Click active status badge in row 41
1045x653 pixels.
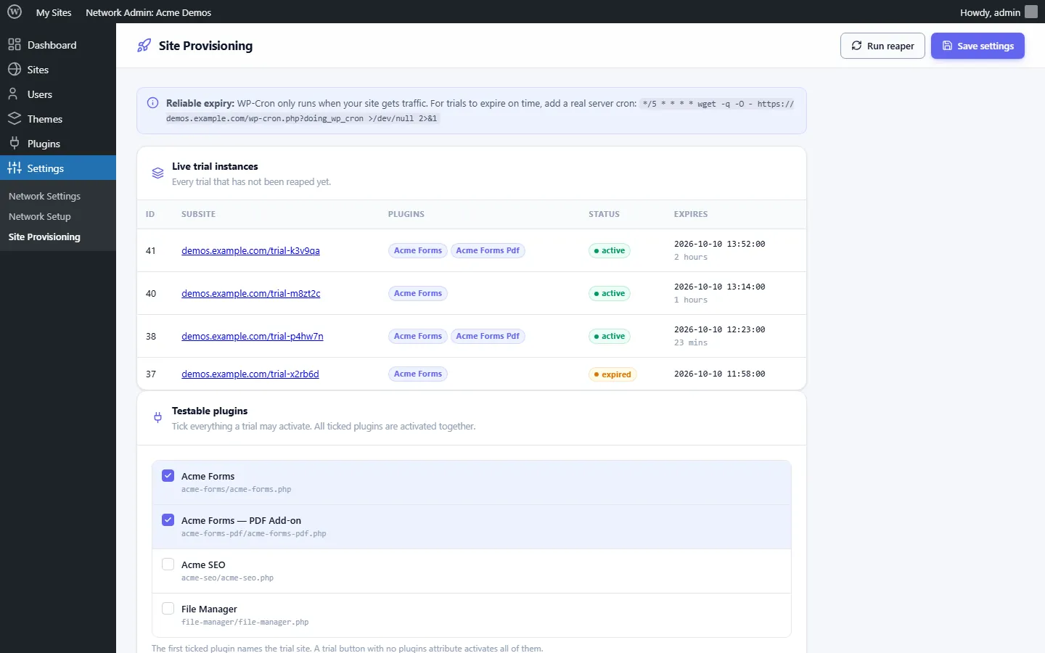click(610, 250)
